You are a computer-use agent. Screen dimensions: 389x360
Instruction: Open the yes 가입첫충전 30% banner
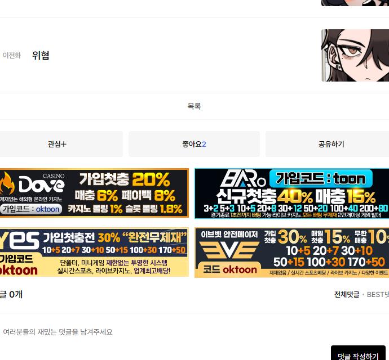coord(94,253)
